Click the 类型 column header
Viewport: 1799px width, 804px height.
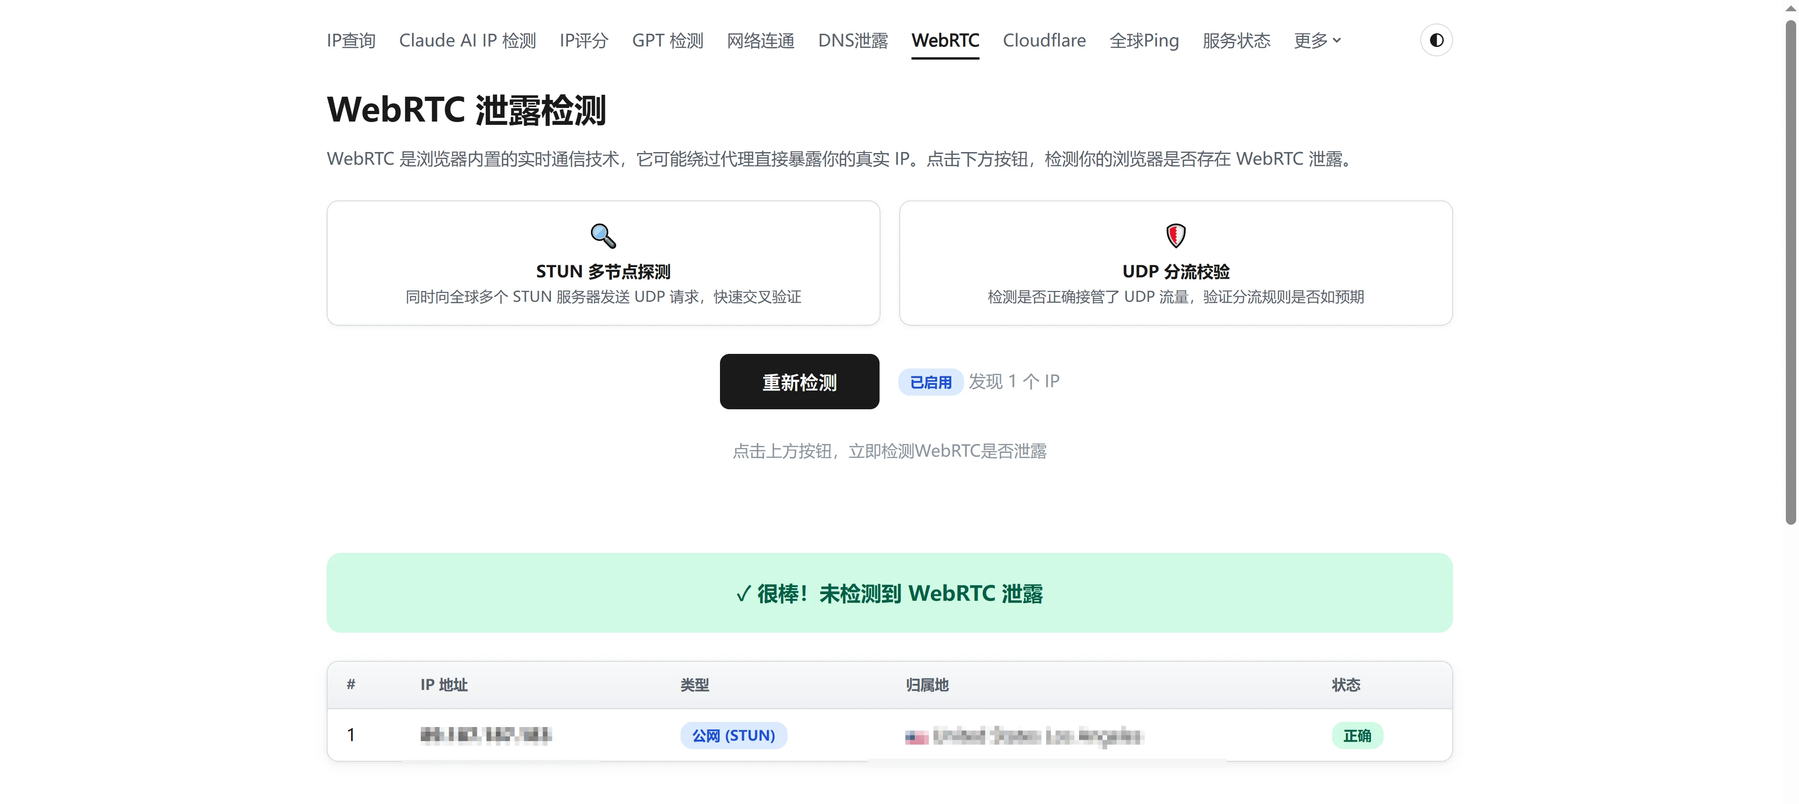pyautogui.click(x=694, y=685)
